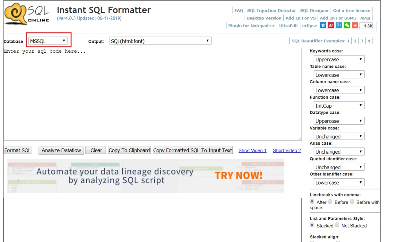398x242 pixels.
Task: Share via the red Weibo icon
Action: coord(331,25)
